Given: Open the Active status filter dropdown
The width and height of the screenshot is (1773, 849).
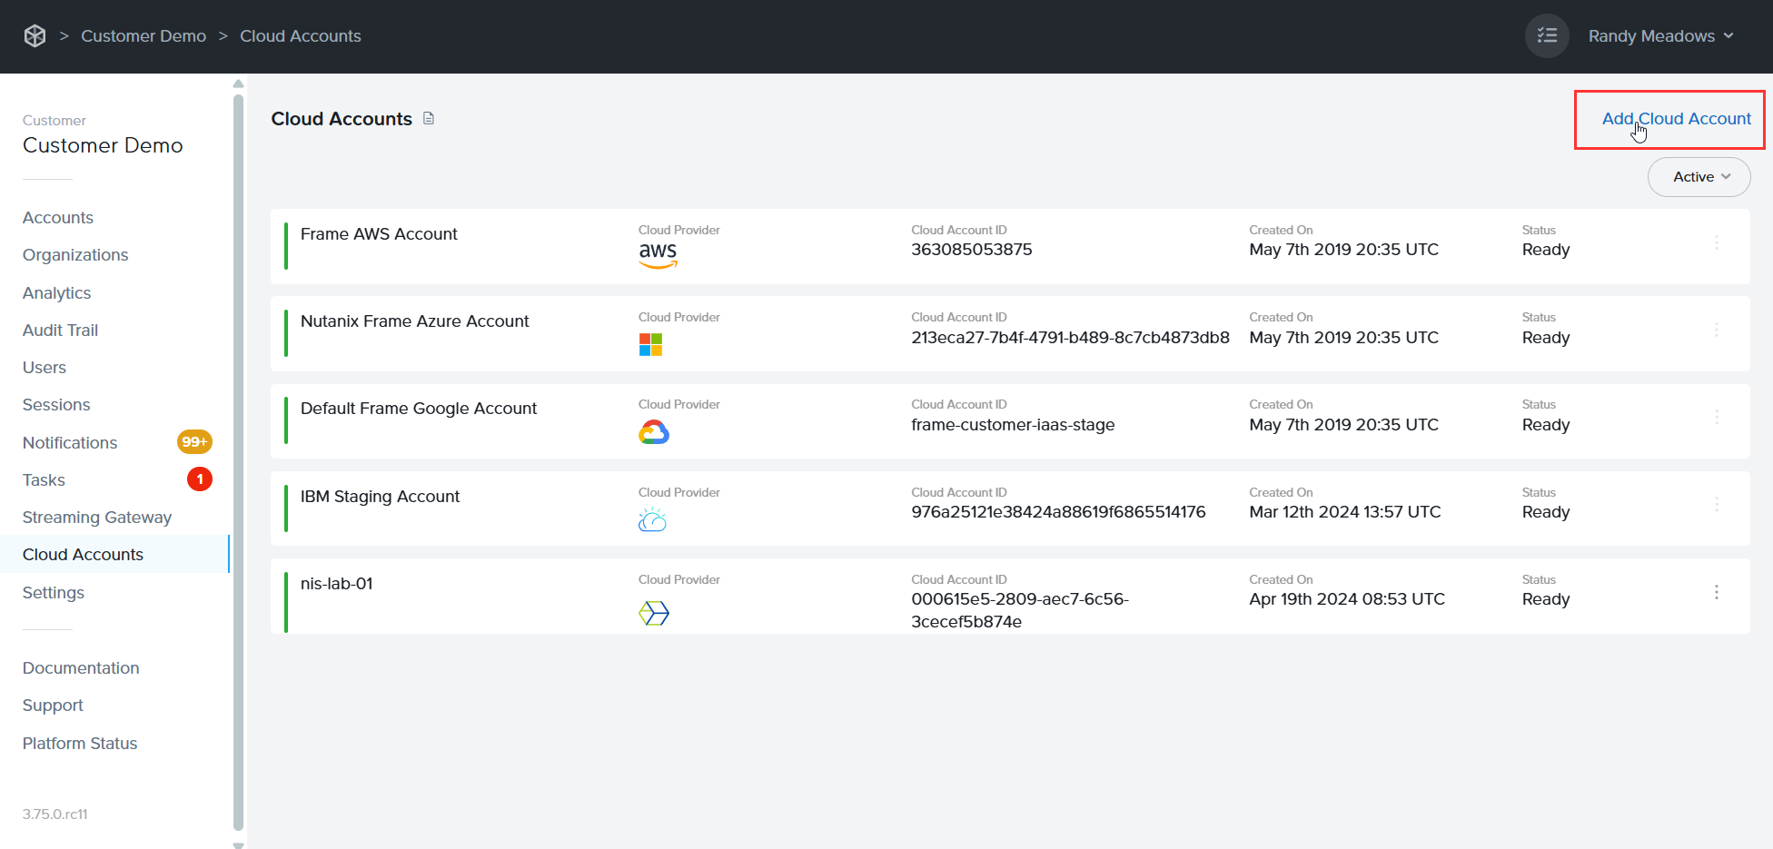Looking at the screenshot, I should [x=1698, y=176].
